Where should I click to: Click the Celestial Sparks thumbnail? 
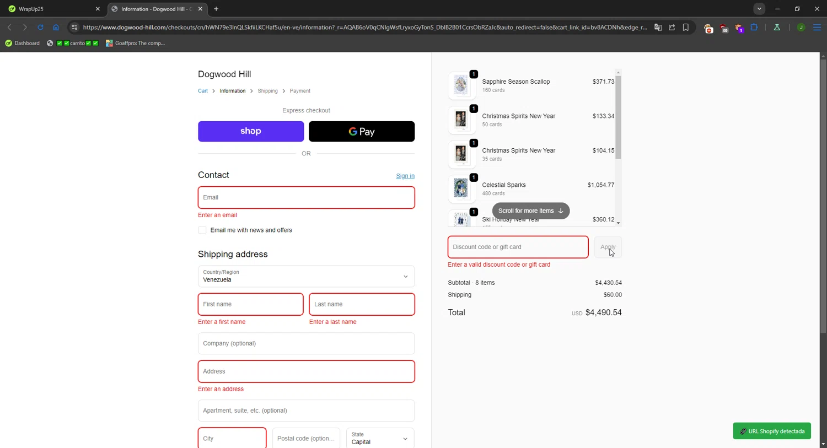(461, 189)
